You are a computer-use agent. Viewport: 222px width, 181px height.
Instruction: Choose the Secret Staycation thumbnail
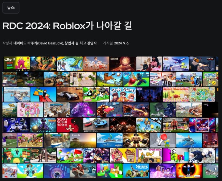pos(175,94)
